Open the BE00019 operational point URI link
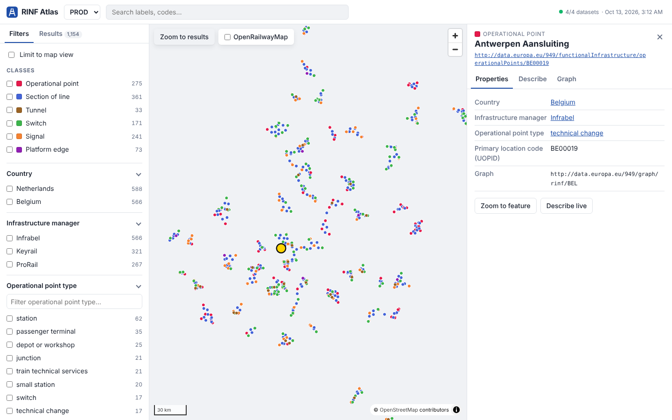The height and width of the screenshot is (420, 672). pyautogui.click(x=560, y=59)
